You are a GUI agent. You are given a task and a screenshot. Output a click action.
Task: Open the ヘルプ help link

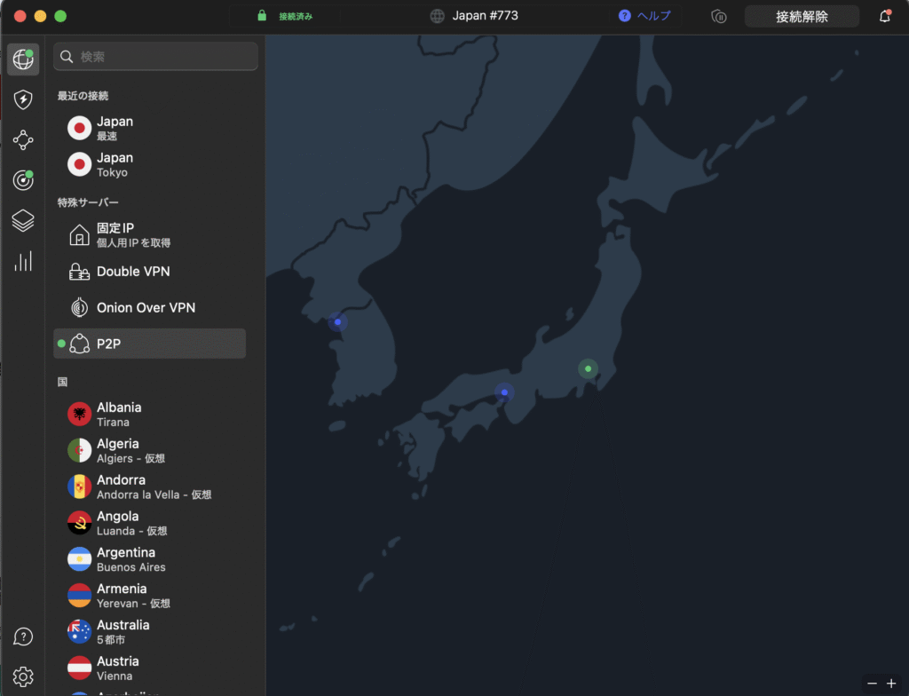(x=654, y=16)
